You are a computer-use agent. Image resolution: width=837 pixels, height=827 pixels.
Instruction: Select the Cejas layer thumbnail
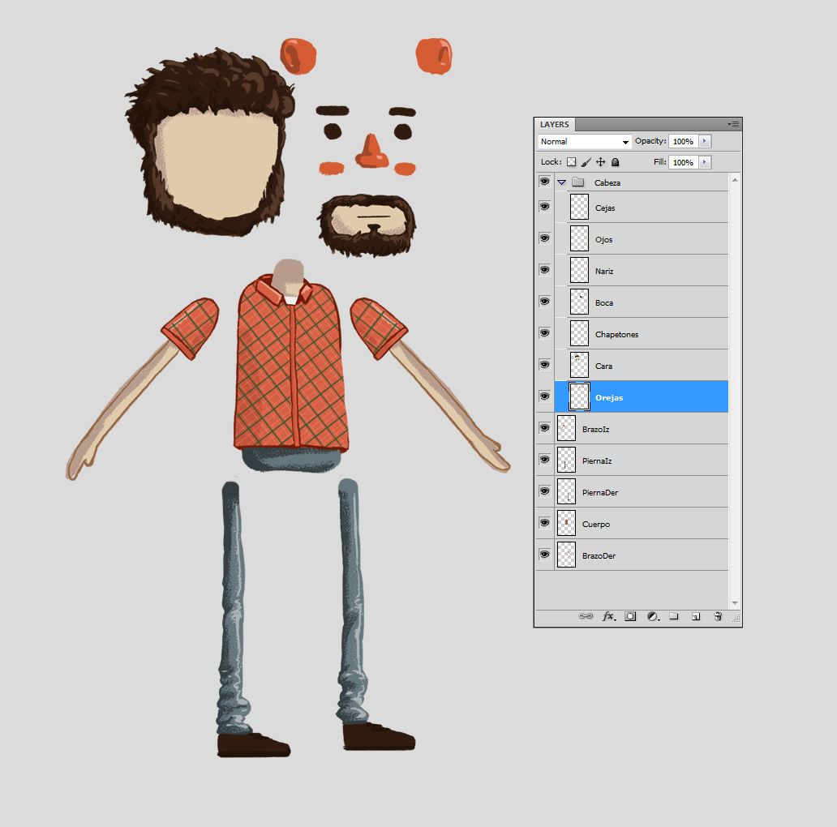tap(579, 207)
